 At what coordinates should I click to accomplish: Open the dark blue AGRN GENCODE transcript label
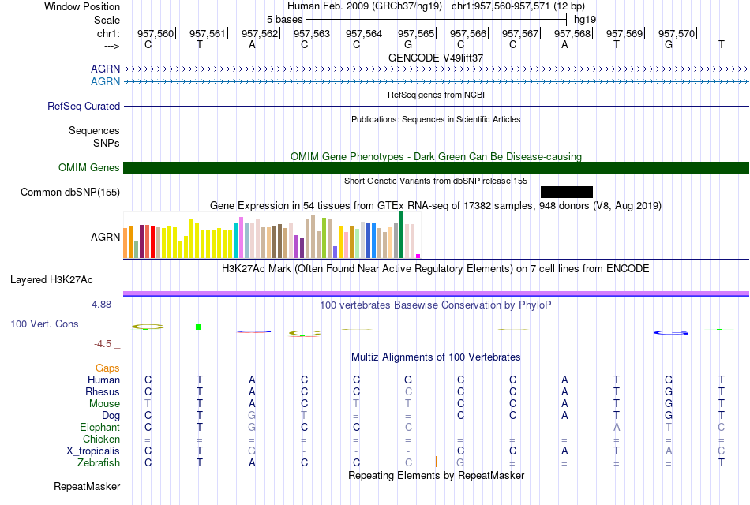click(x=105, y=69)
